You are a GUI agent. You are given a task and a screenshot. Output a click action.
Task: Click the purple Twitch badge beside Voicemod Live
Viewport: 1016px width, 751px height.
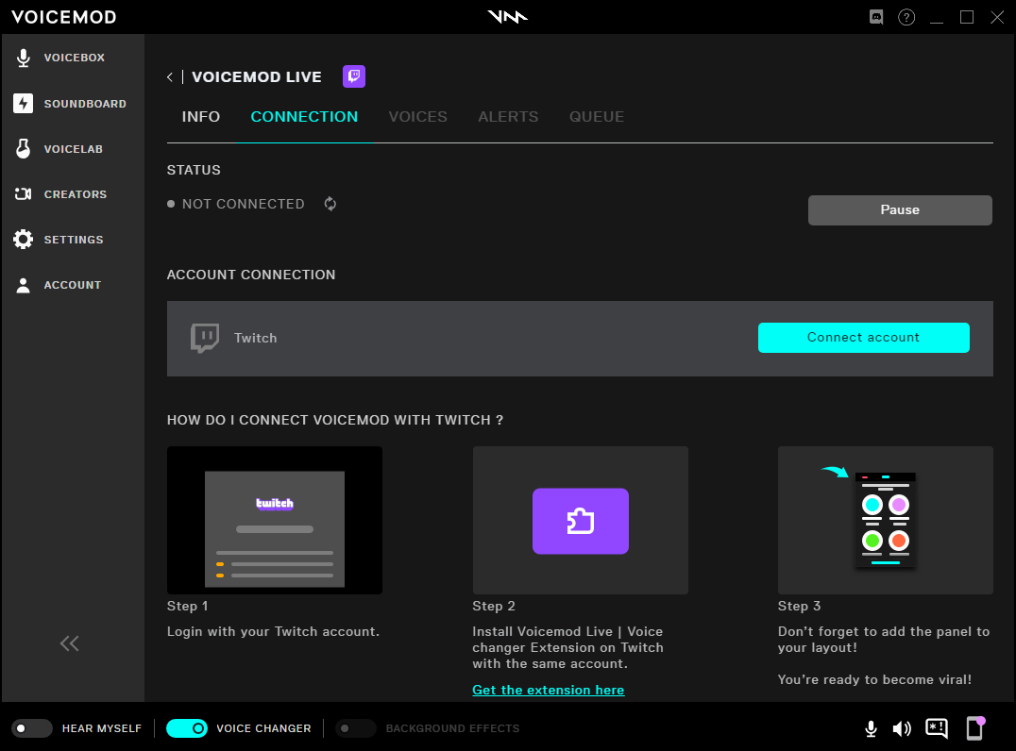coord(354,76)
